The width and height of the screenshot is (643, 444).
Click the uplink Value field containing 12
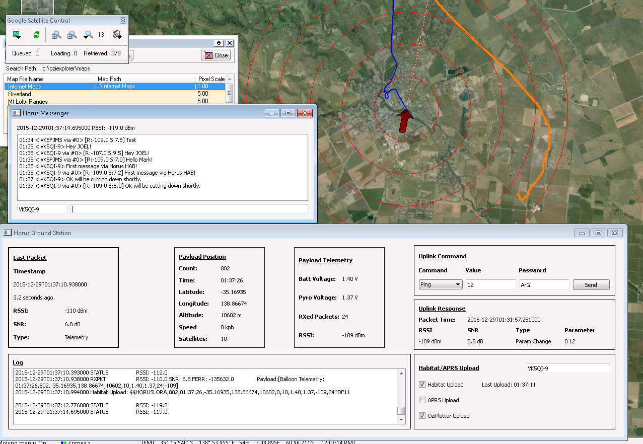click(x=491, y=285)
